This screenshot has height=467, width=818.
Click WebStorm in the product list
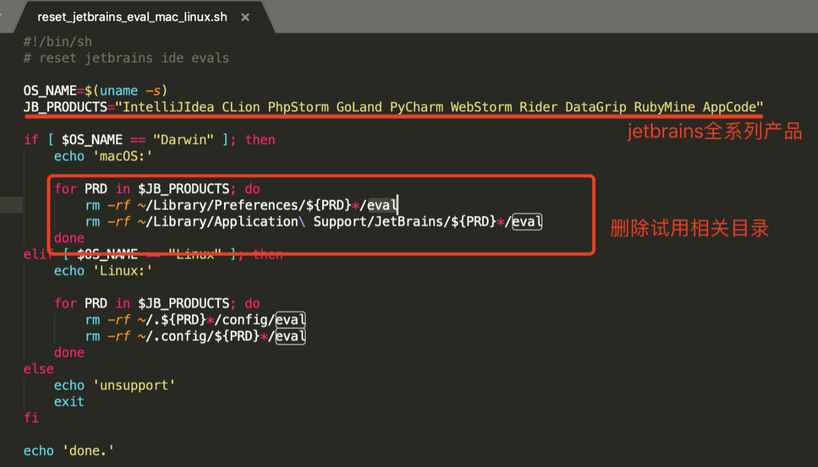coord(481,107)
